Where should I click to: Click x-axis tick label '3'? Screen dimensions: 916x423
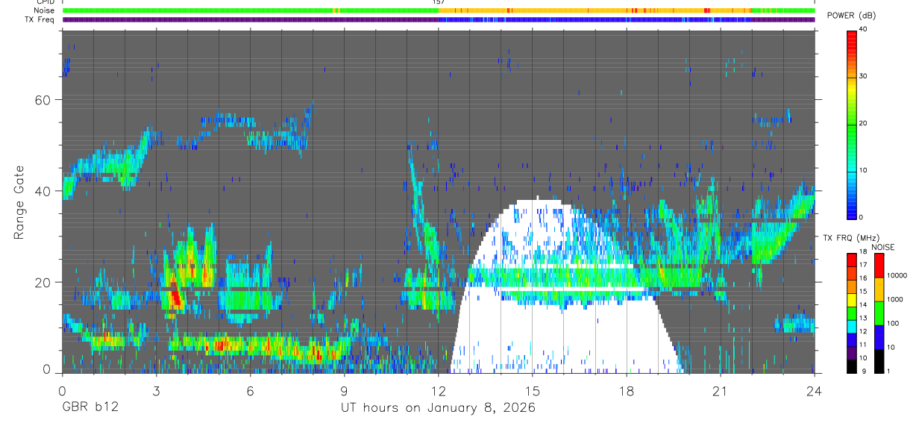pos(157,391)
